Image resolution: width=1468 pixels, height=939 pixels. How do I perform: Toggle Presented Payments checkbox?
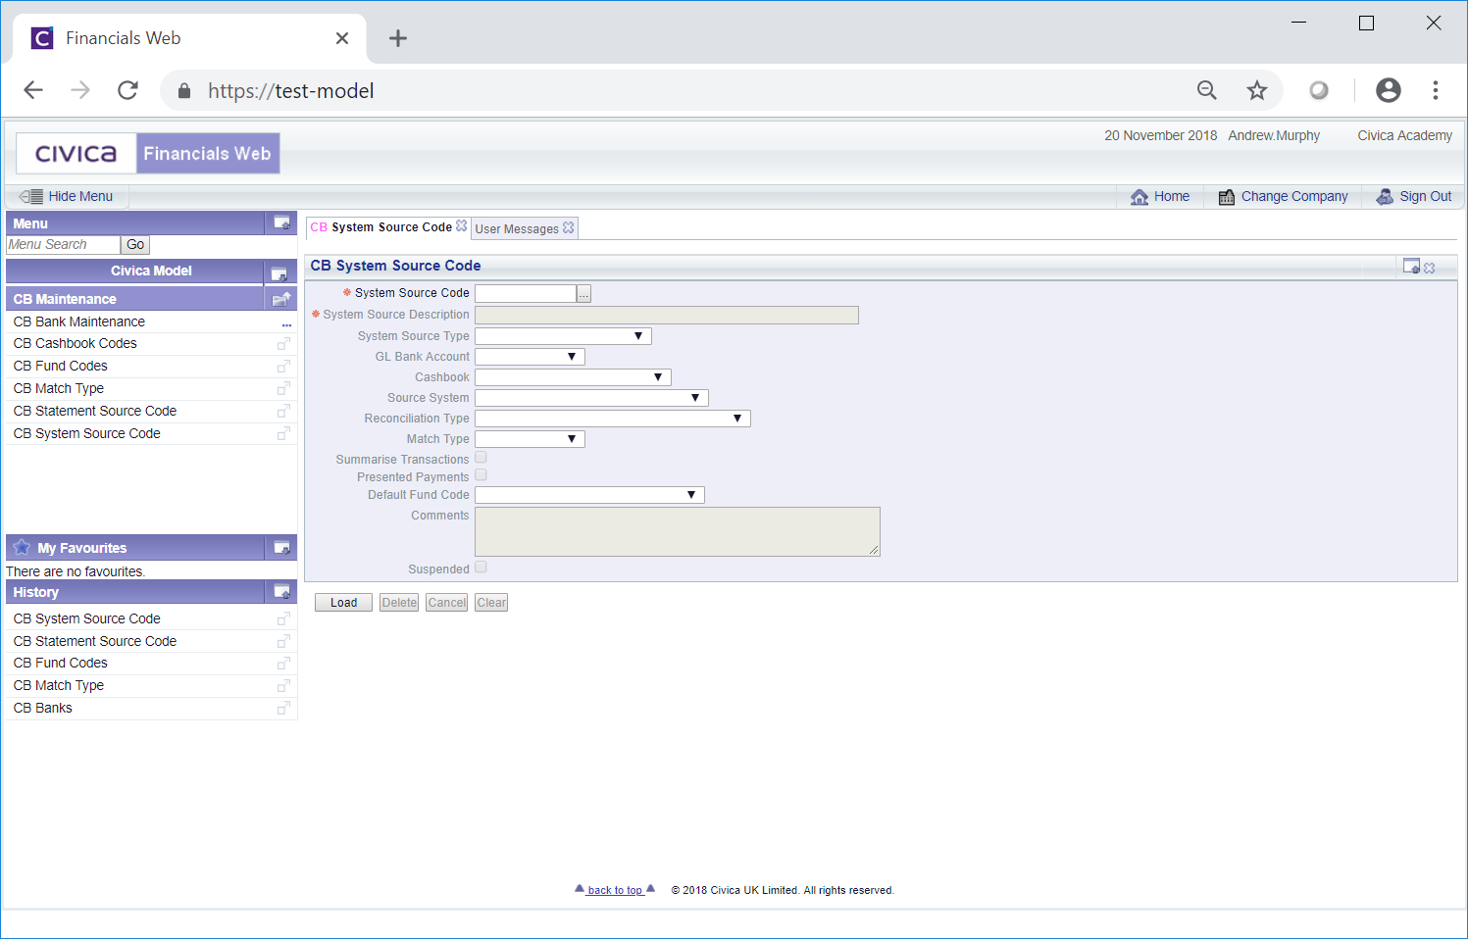[481, 475]
